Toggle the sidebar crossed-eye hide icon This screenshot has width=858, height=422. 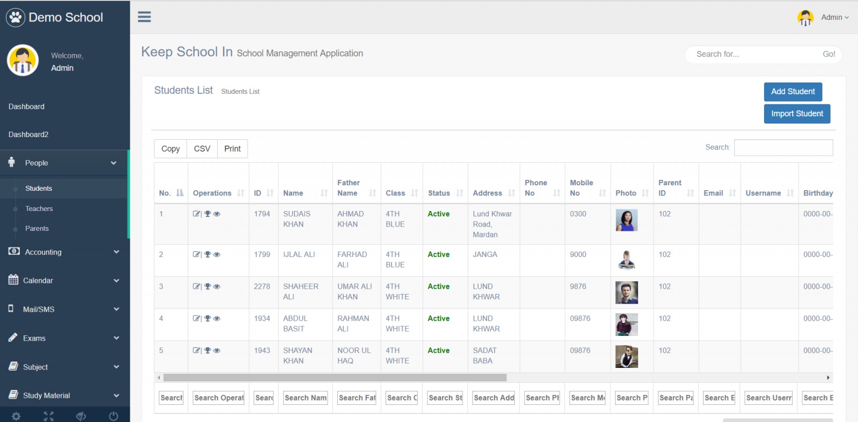pos(81,416)
